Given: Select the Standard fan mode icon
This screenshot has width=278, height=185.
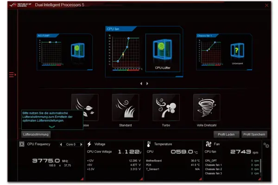Looking at the screenshot, I should pos(126,107).
